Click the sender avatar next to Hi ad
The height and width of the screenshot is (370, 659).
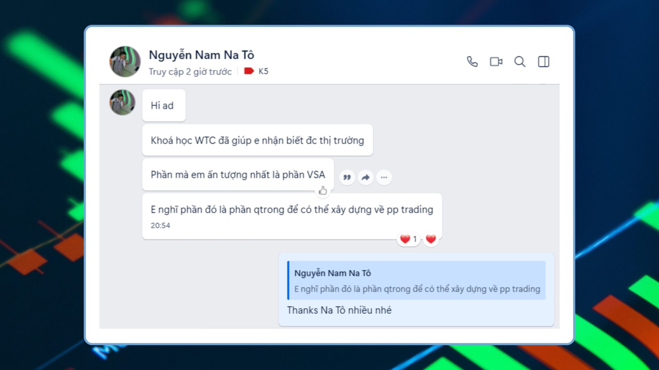(x=122, y=102)
